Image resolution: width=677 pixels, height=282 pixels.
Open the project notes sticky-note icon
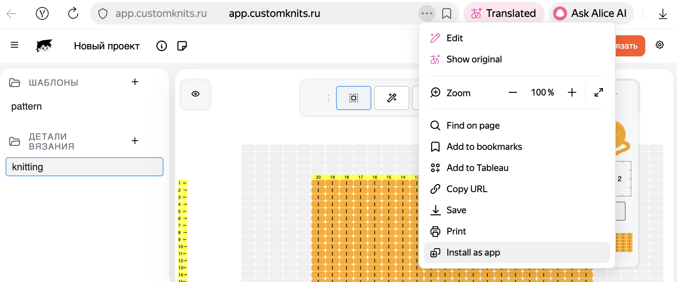(x=182, y=46)
